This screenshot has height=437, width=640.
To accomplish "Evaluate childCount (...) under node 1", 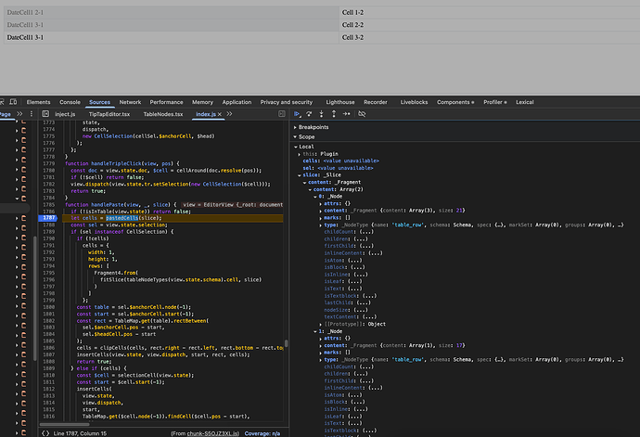I will 349,366.
